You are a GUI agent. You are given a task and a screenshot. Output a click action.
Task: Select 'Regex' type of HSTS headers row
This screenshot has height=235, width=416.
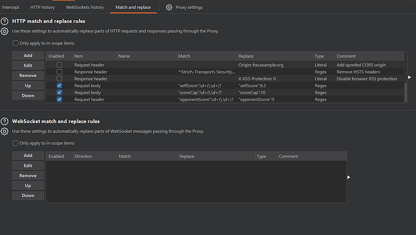pos(324,72)
